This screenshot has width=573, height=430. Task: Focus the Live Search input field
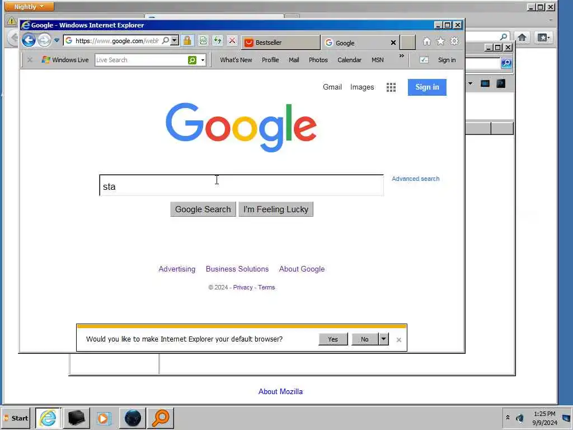click(140, 60)
